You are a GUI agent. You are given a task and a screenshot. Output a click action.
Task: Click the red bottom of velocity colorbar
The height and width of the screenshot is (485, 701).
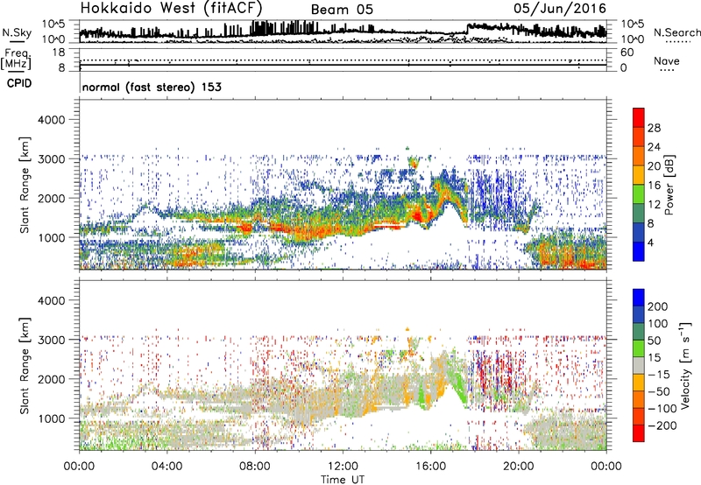tap(639, 433)
